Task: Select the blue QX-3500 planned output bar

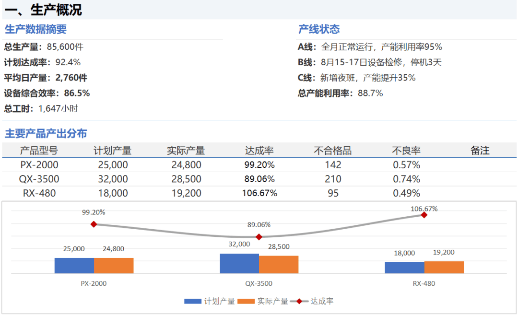Action: pos(239,264)
